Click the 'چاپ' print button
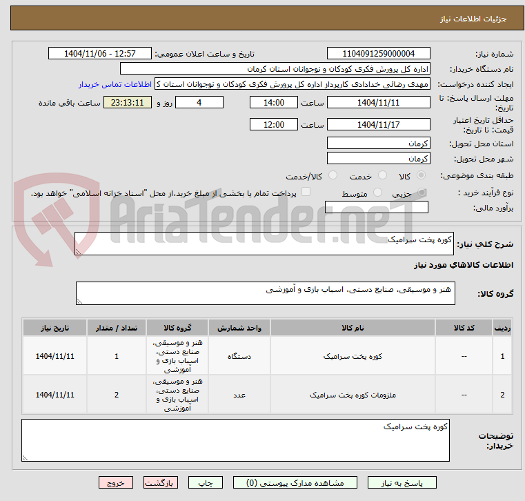 206,482
